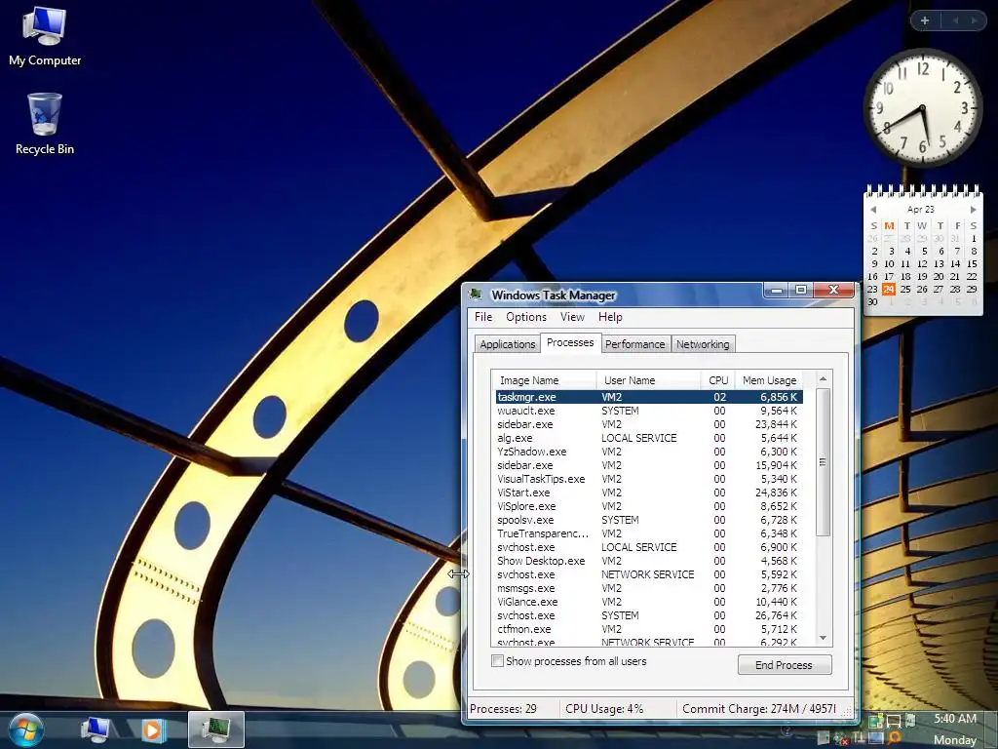Open the View menu
The height and width of the screenshot is (749, 998).
[572, 317]
